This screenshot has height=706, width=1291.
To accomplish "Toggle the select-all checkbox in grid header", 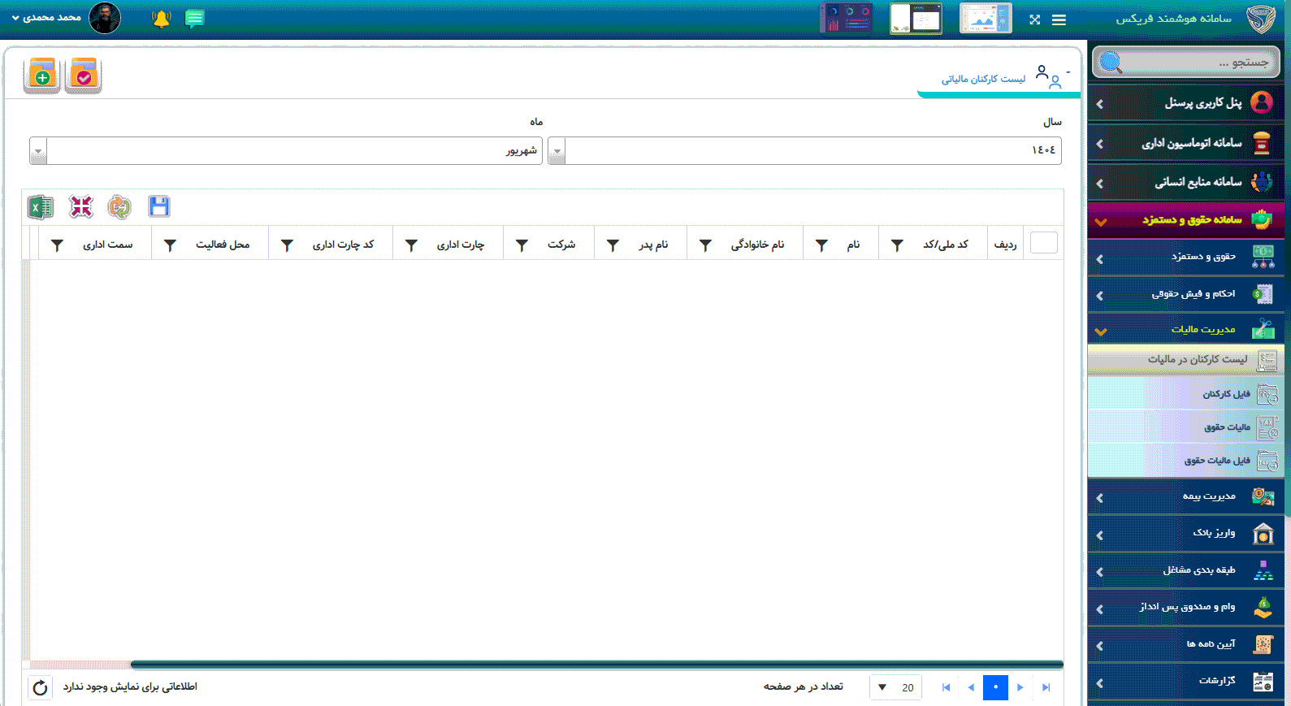I will (x=1043, y=243).
